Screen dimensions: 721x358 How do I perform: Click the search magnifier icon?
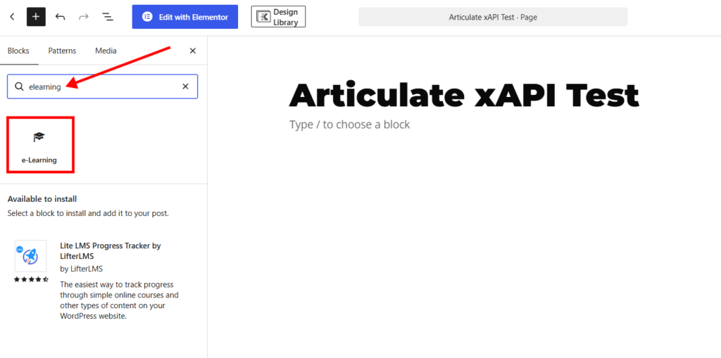click(19, 87)
